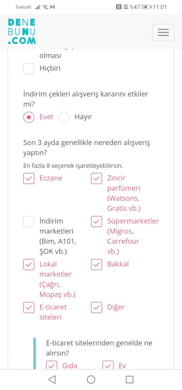Open the hamburger menu
Viewport: 182px width, 390px height.
(x=163, y=32)
